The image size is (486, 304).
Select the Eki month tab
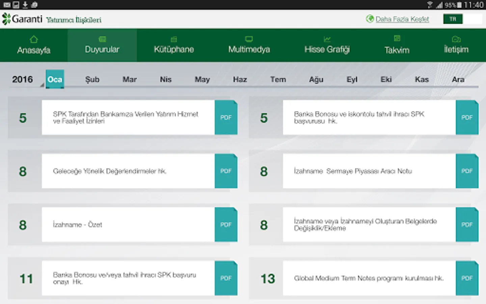[x=386, y=79]
